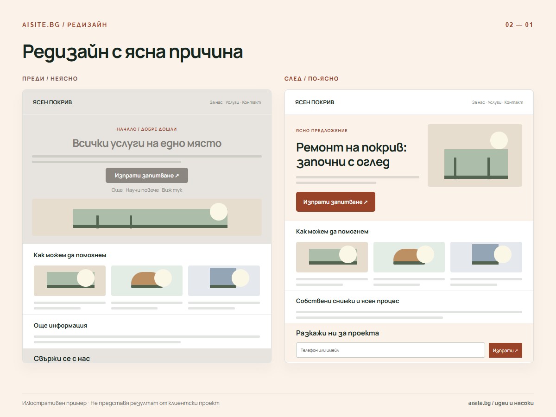Viewport: 556px width, 417px height.
Task: Click heading 'Ремонт на покрив: започни с оглед'
Action: click(x=351, y=155)
